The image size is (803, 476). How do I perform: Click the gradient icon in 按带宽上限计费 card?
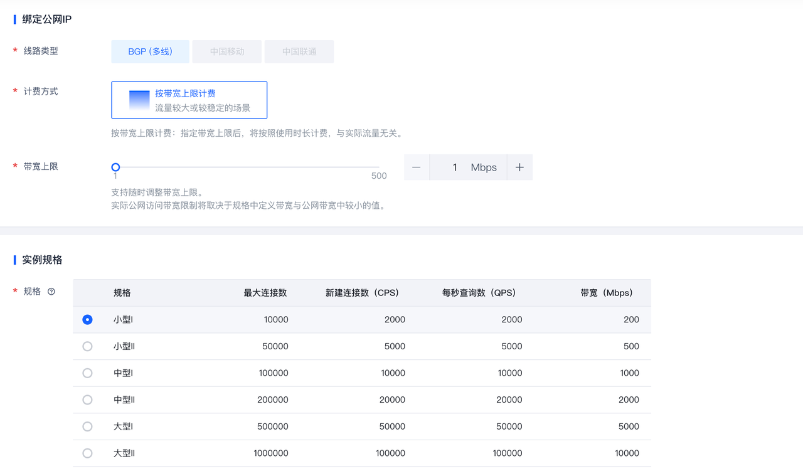click(139, 100)
